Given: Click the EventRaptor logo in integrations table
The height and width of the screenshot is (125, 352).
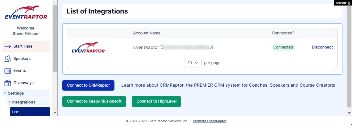Looking at the screenshot, I should [x=88, y=48].
